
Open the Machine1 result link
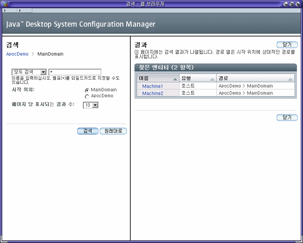[152, 86]
